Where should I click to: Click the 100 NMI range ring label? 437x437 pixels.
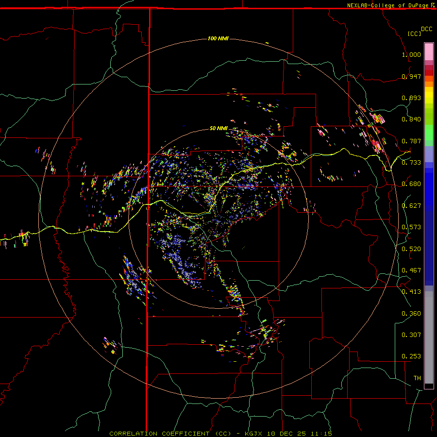(218, 38)
